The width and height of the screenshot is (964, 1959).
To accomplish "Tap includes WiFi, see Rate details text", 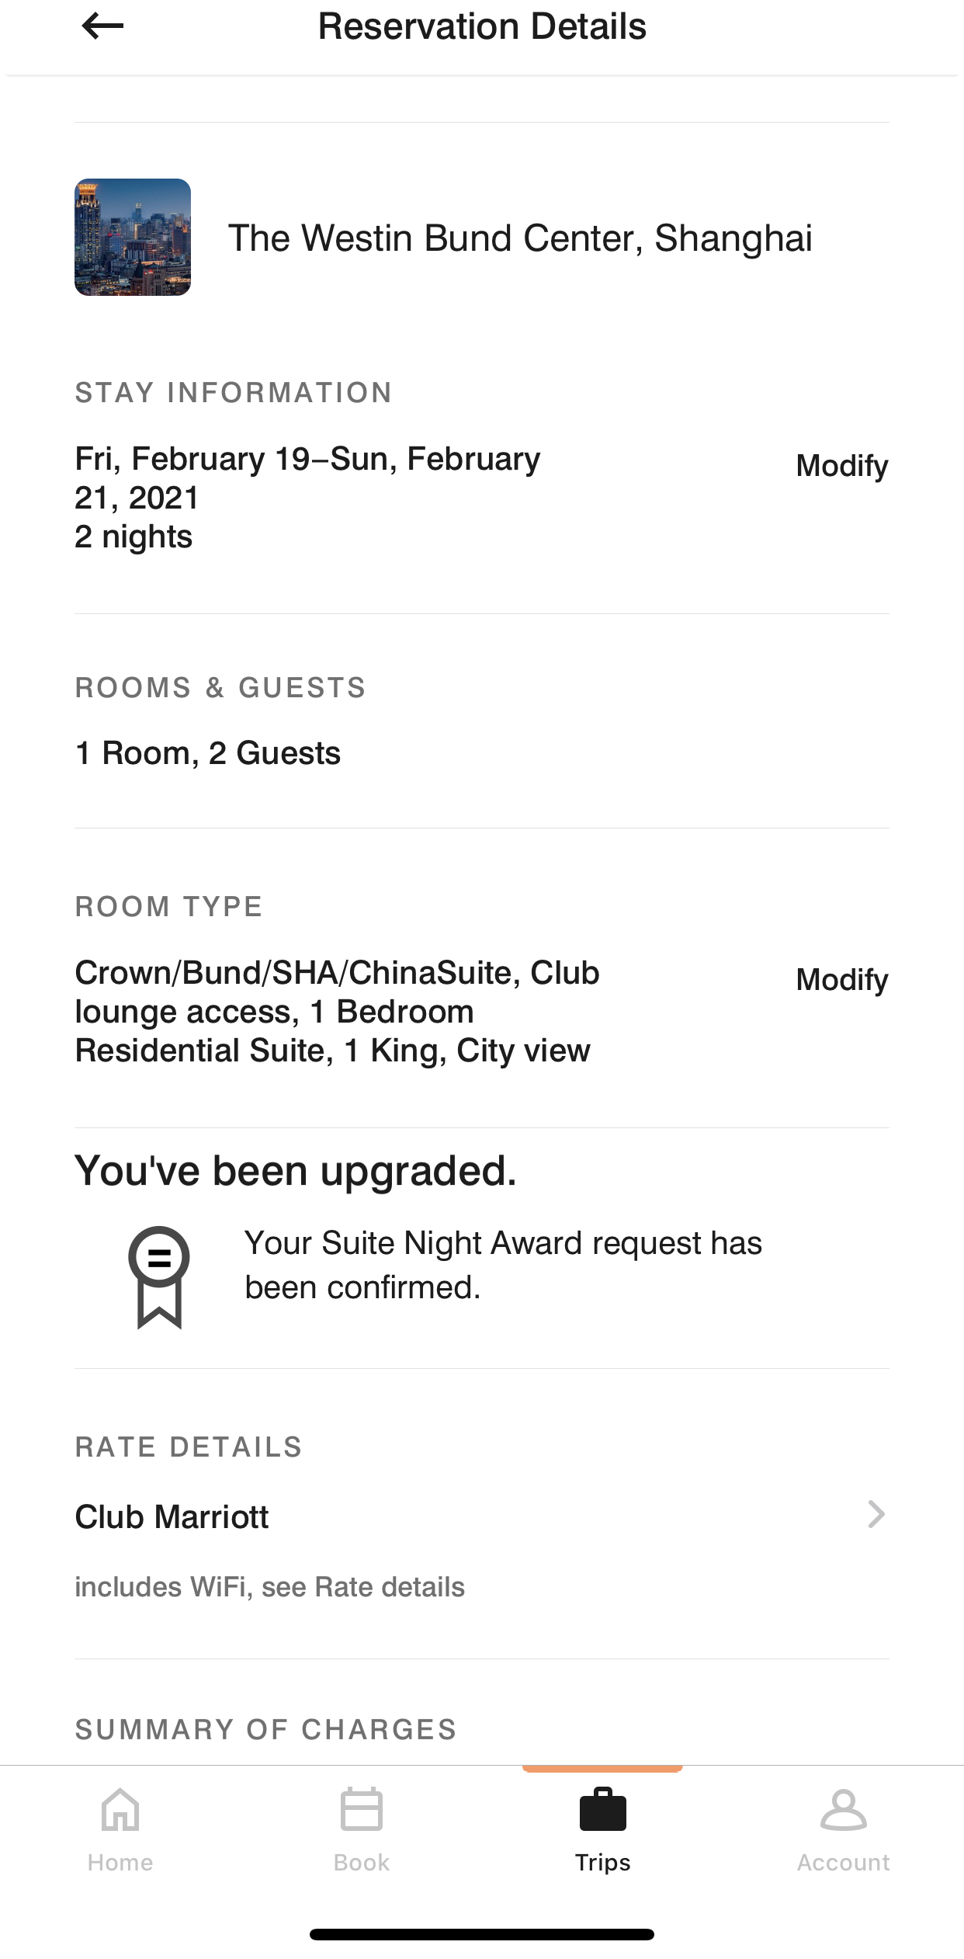I will (x=270, y=1587).
